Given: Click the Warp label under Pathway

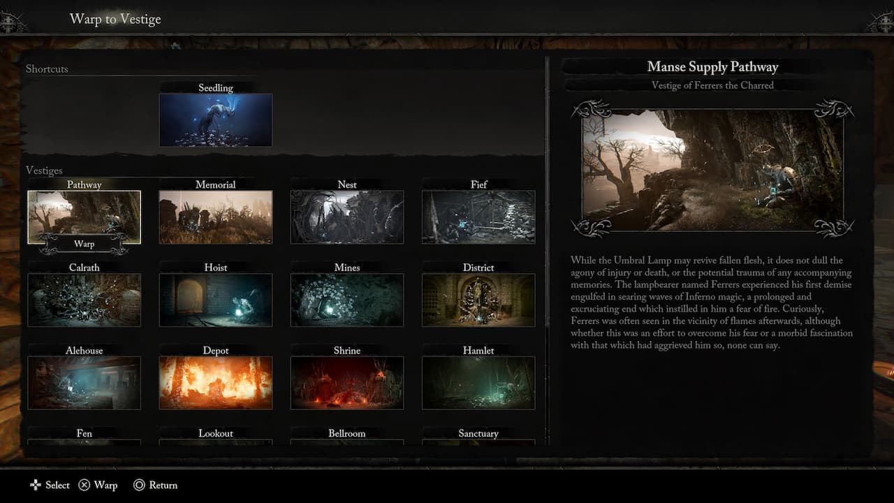Looking at the screenshot, I should point(84,245).
